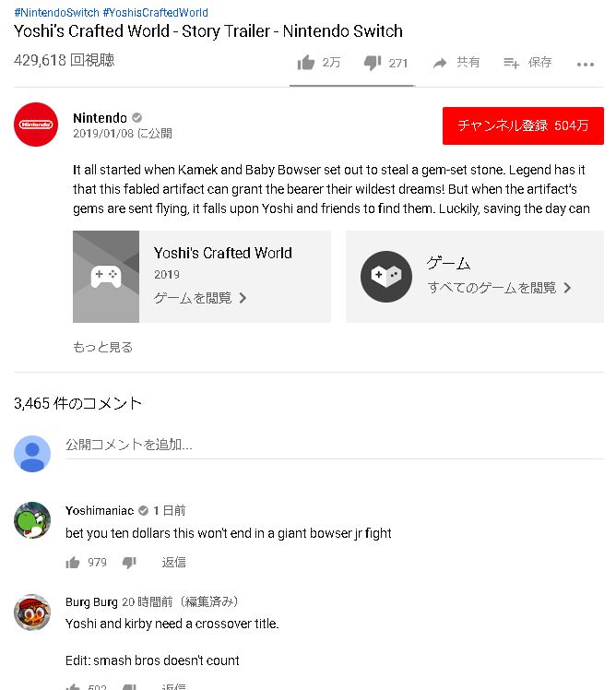Viewport: 616px width, 690px height.
Task: Open すべてのゲームを閲覧 chevron link
Action: point(500,288)
